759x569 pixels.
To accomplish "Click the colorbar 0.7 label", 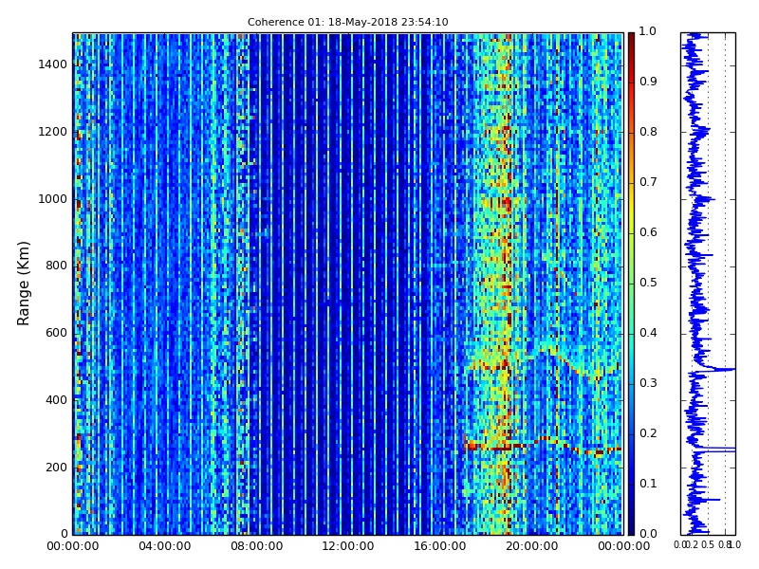I will pos(648,182).
